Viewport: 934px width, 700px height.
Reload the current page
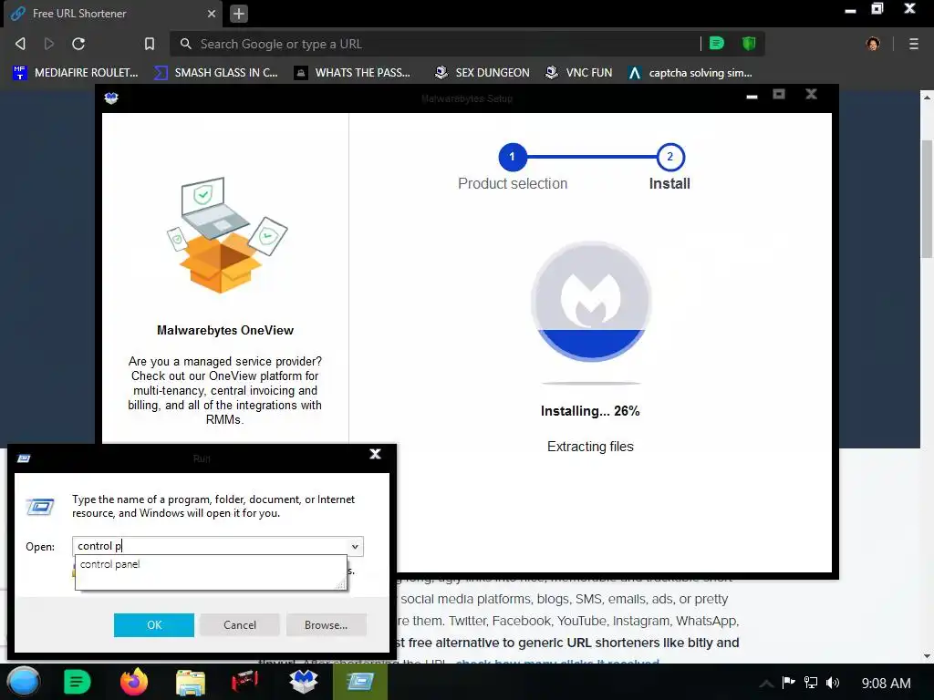[78, 44]
